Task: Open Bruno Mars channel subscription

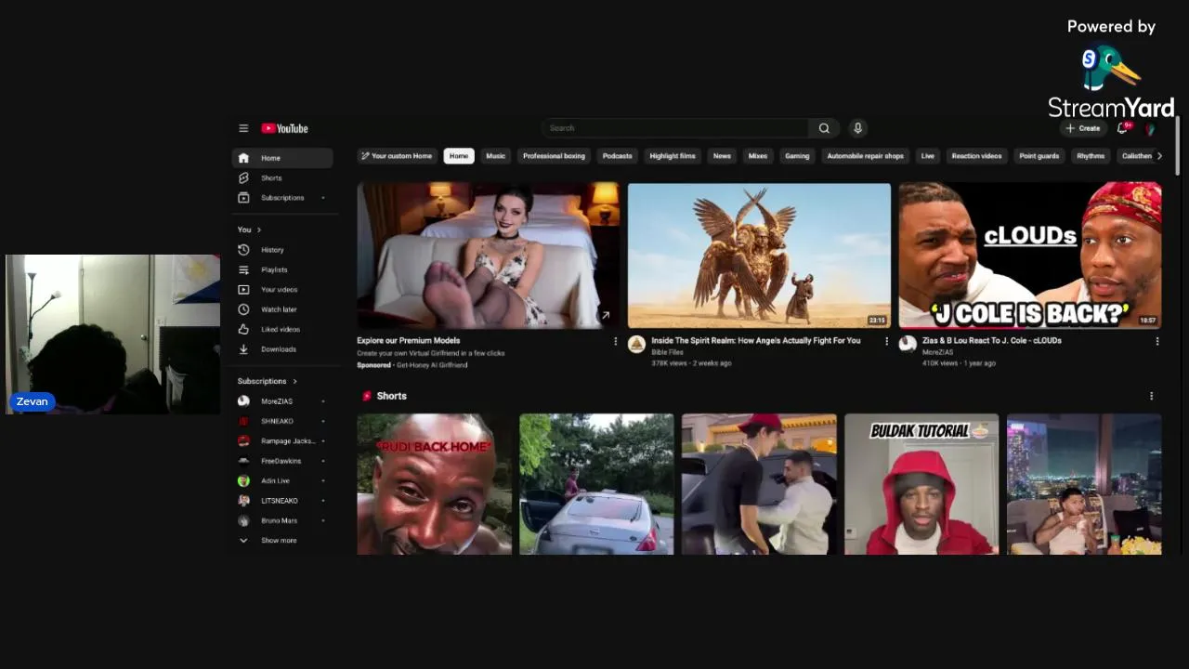Action: [282, 520]
